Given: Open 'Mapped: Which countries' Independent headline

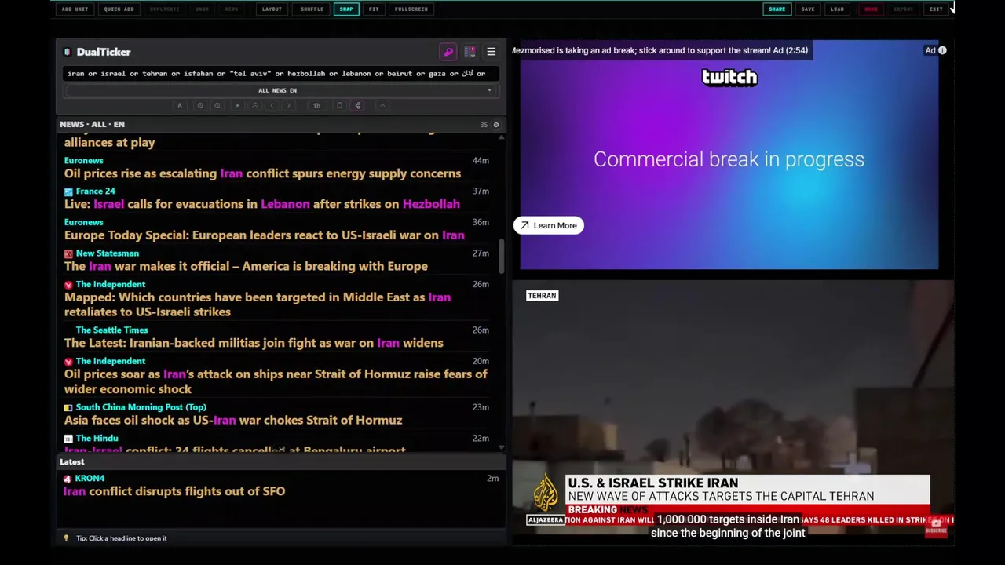Looking at the screenshot, I should [258, 304].
